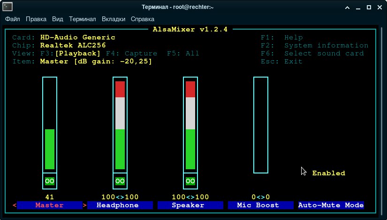Click the F6: Select sound card entry

click(x=312, y=53)
